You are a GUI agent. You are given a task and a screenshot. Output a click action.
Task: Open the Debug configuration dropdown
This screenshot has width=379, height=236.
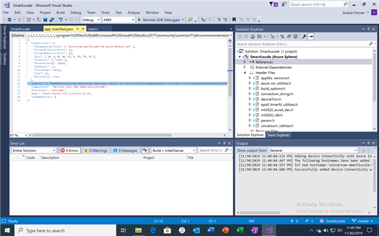(91, 20)
